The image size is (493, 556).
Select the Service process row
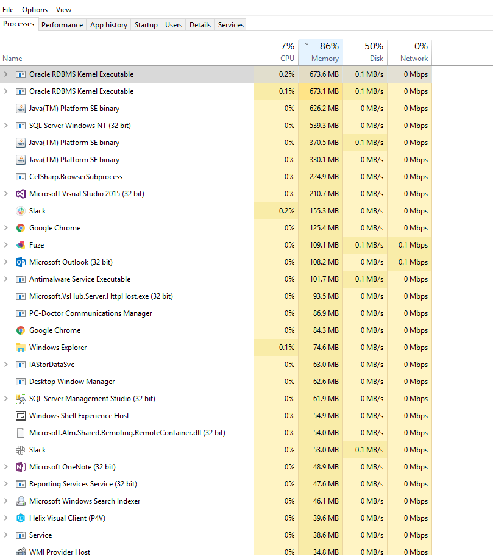pos(216,535)
